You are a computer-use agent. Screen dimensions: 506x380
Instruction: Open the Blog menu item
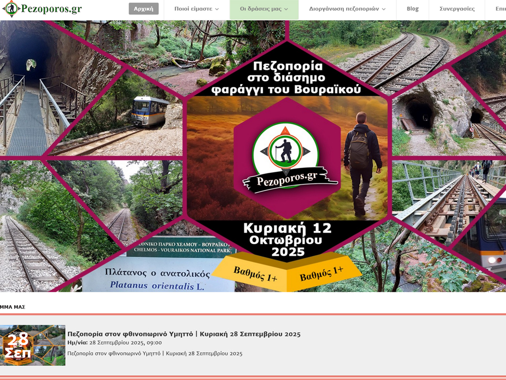(412, 9)
